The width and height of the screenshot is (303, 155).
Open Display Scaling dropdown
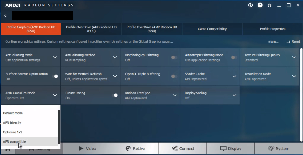[x=234, y=95]
